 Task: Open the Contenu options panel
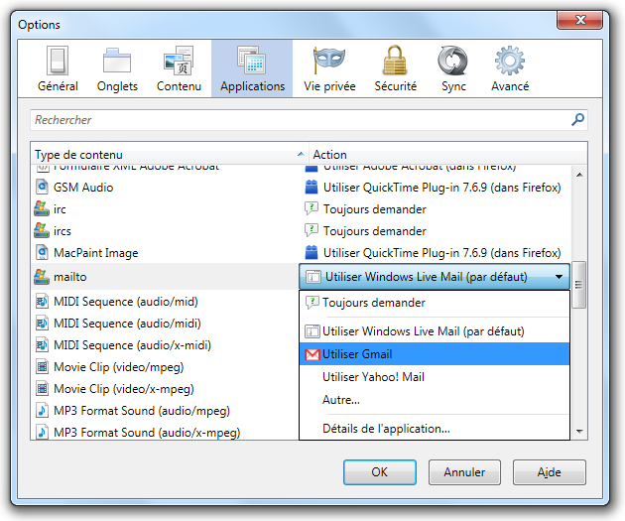(179, 68)
